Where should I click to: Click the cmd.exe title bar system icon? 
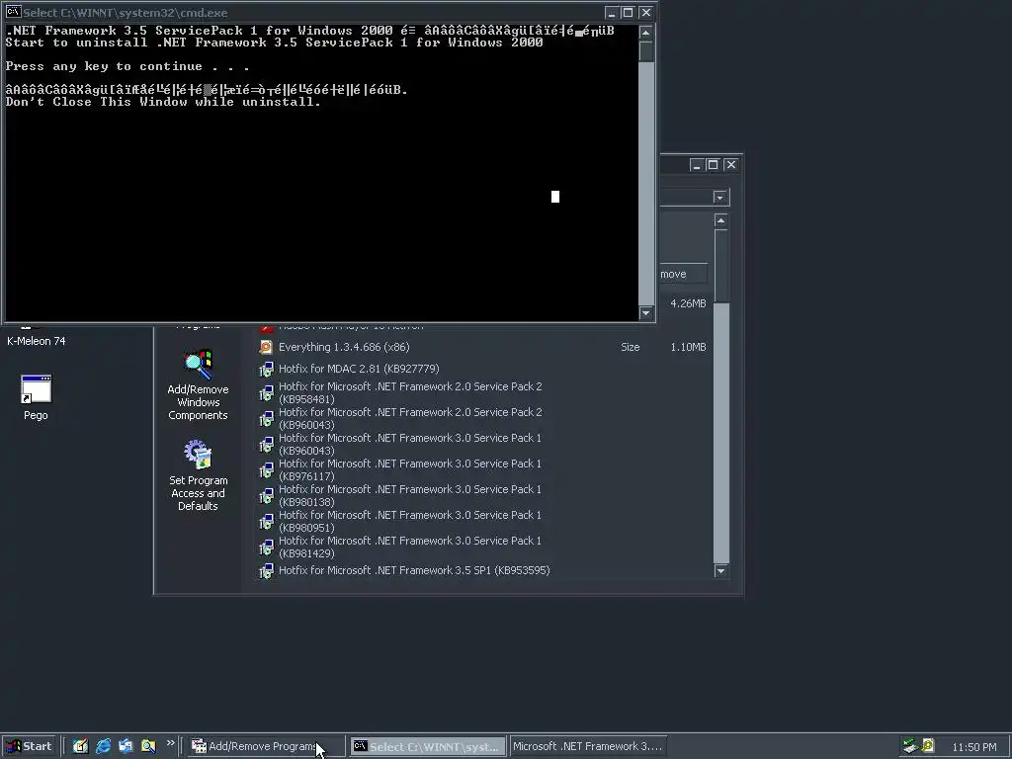pos(13,12)
